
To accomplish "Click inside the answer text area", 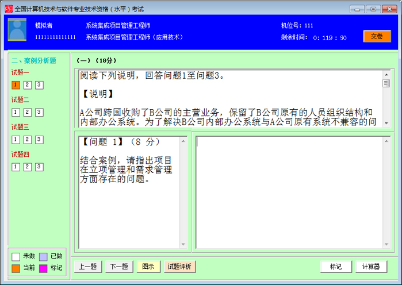I will tap(290, 192).
